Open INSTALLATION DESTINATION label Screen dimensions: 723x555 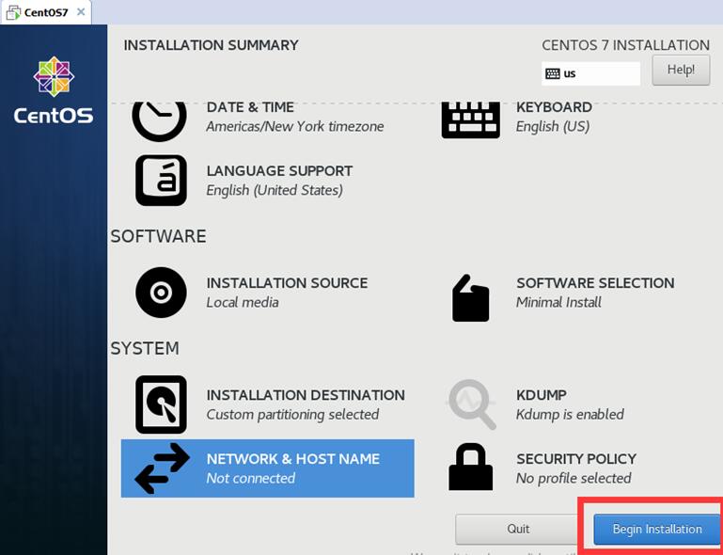point(306,395)
